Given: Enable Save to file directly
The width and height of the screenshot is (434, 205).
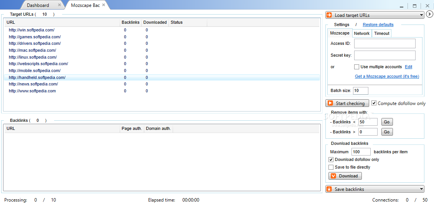Looking at the screenshot, I should (331, 167).
